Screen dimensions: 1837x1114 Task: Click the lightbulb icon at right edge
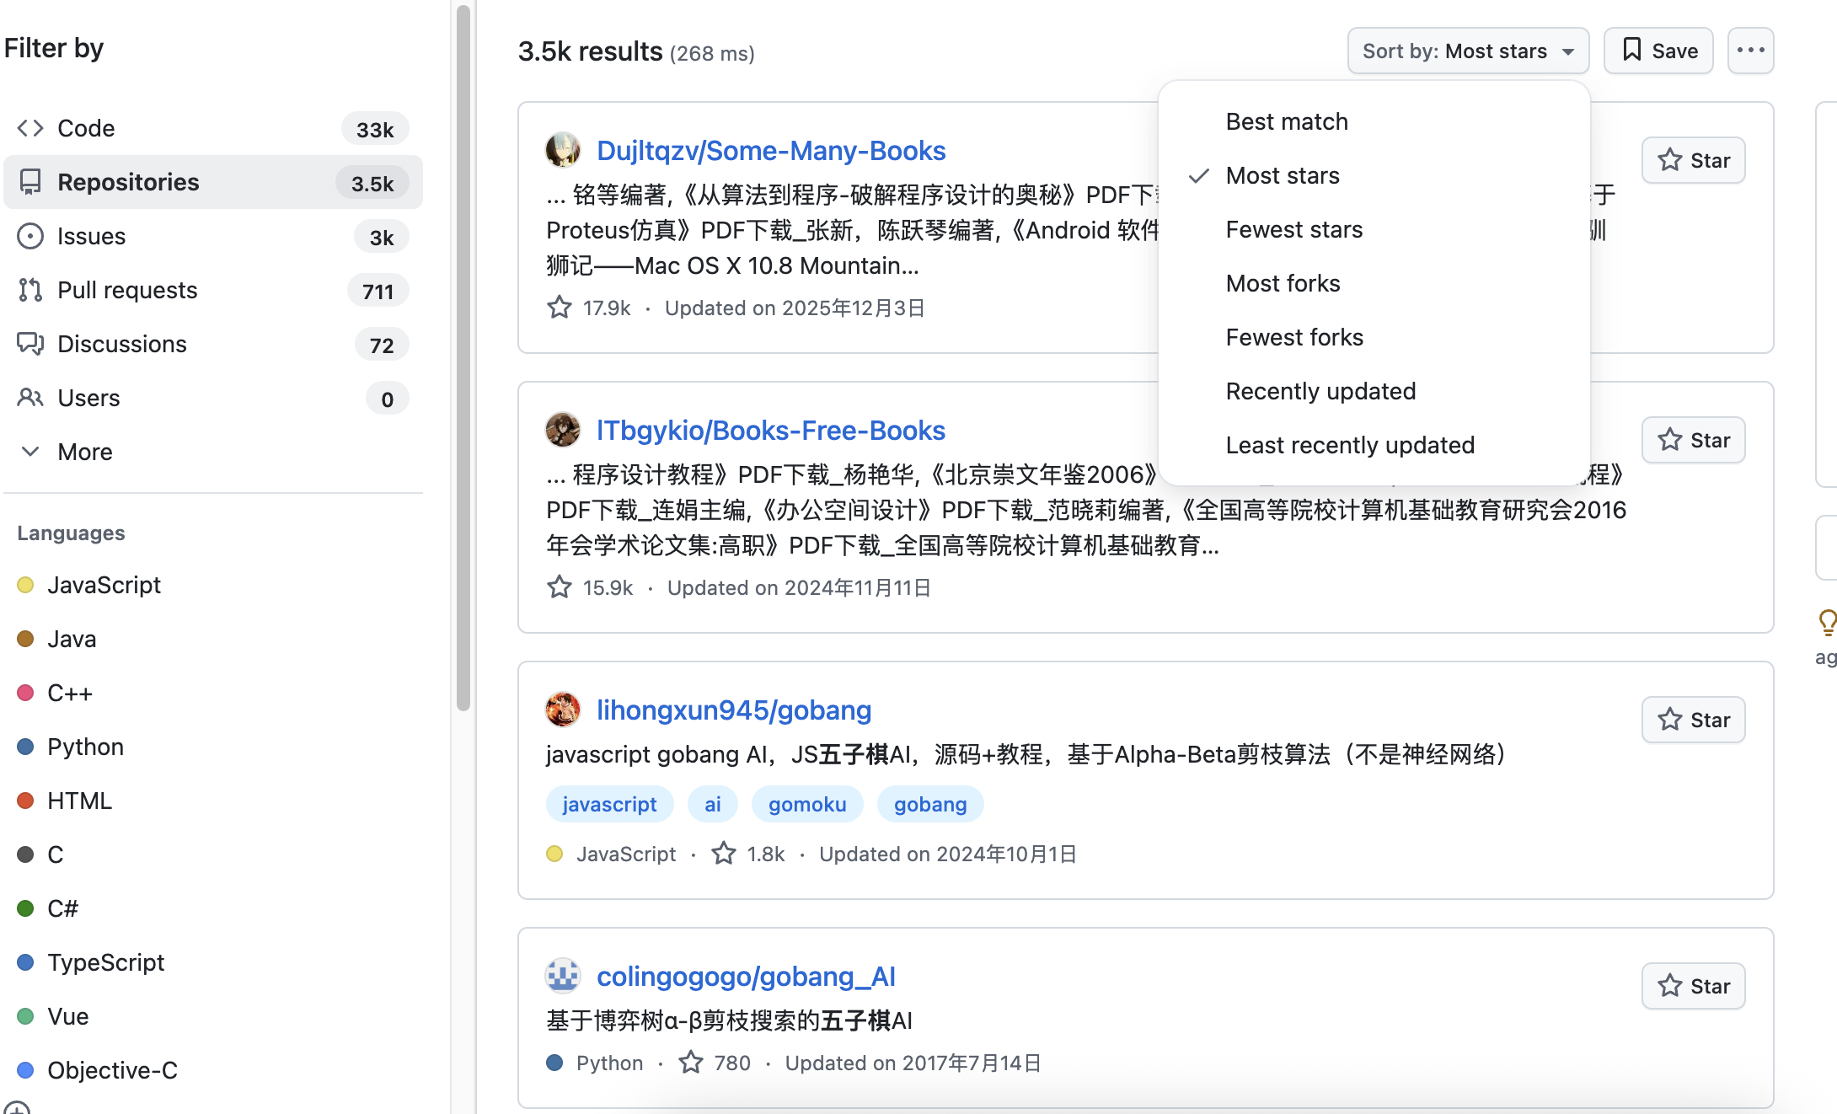click(1827, 623)
